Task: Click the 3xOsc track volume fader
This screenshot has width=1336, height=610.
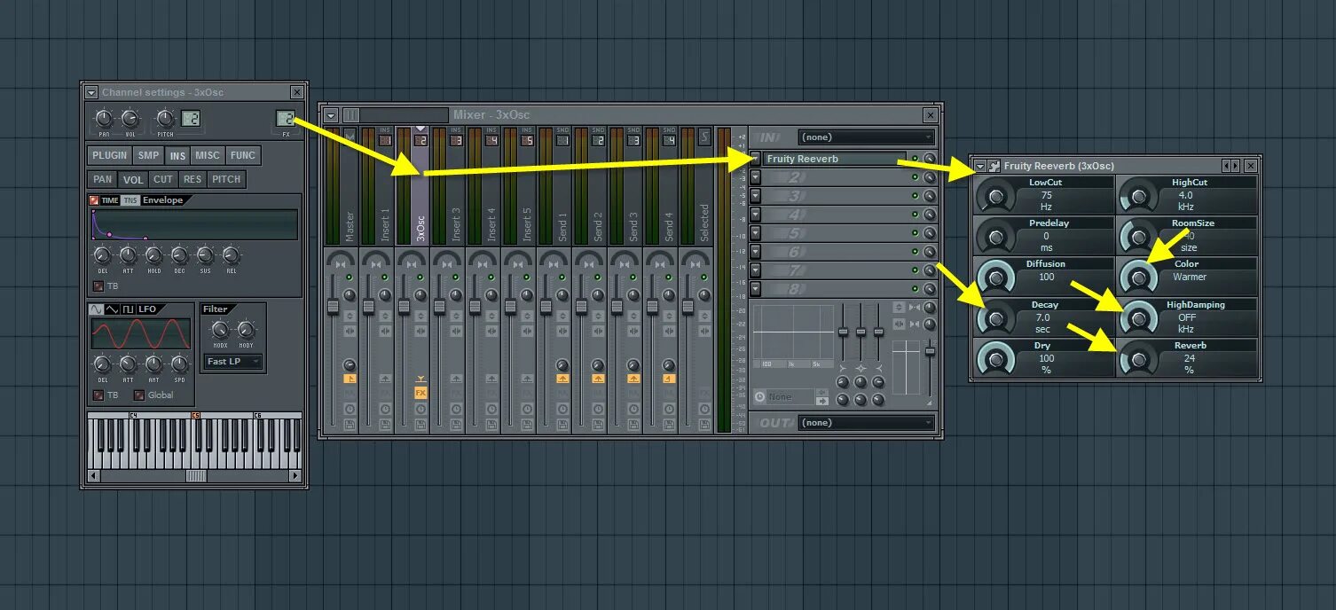Action: pos(405,306)
